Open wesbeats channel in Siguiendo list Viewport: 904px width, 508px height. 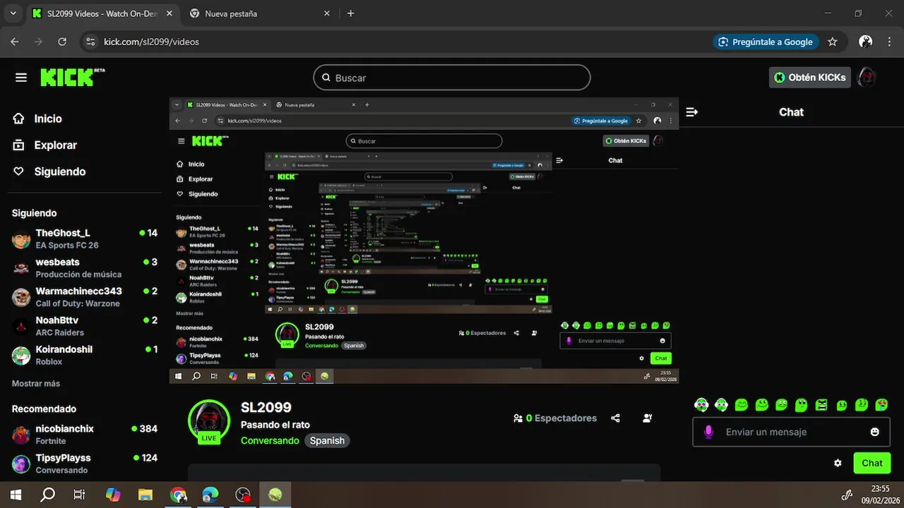(x=85, y=267)
